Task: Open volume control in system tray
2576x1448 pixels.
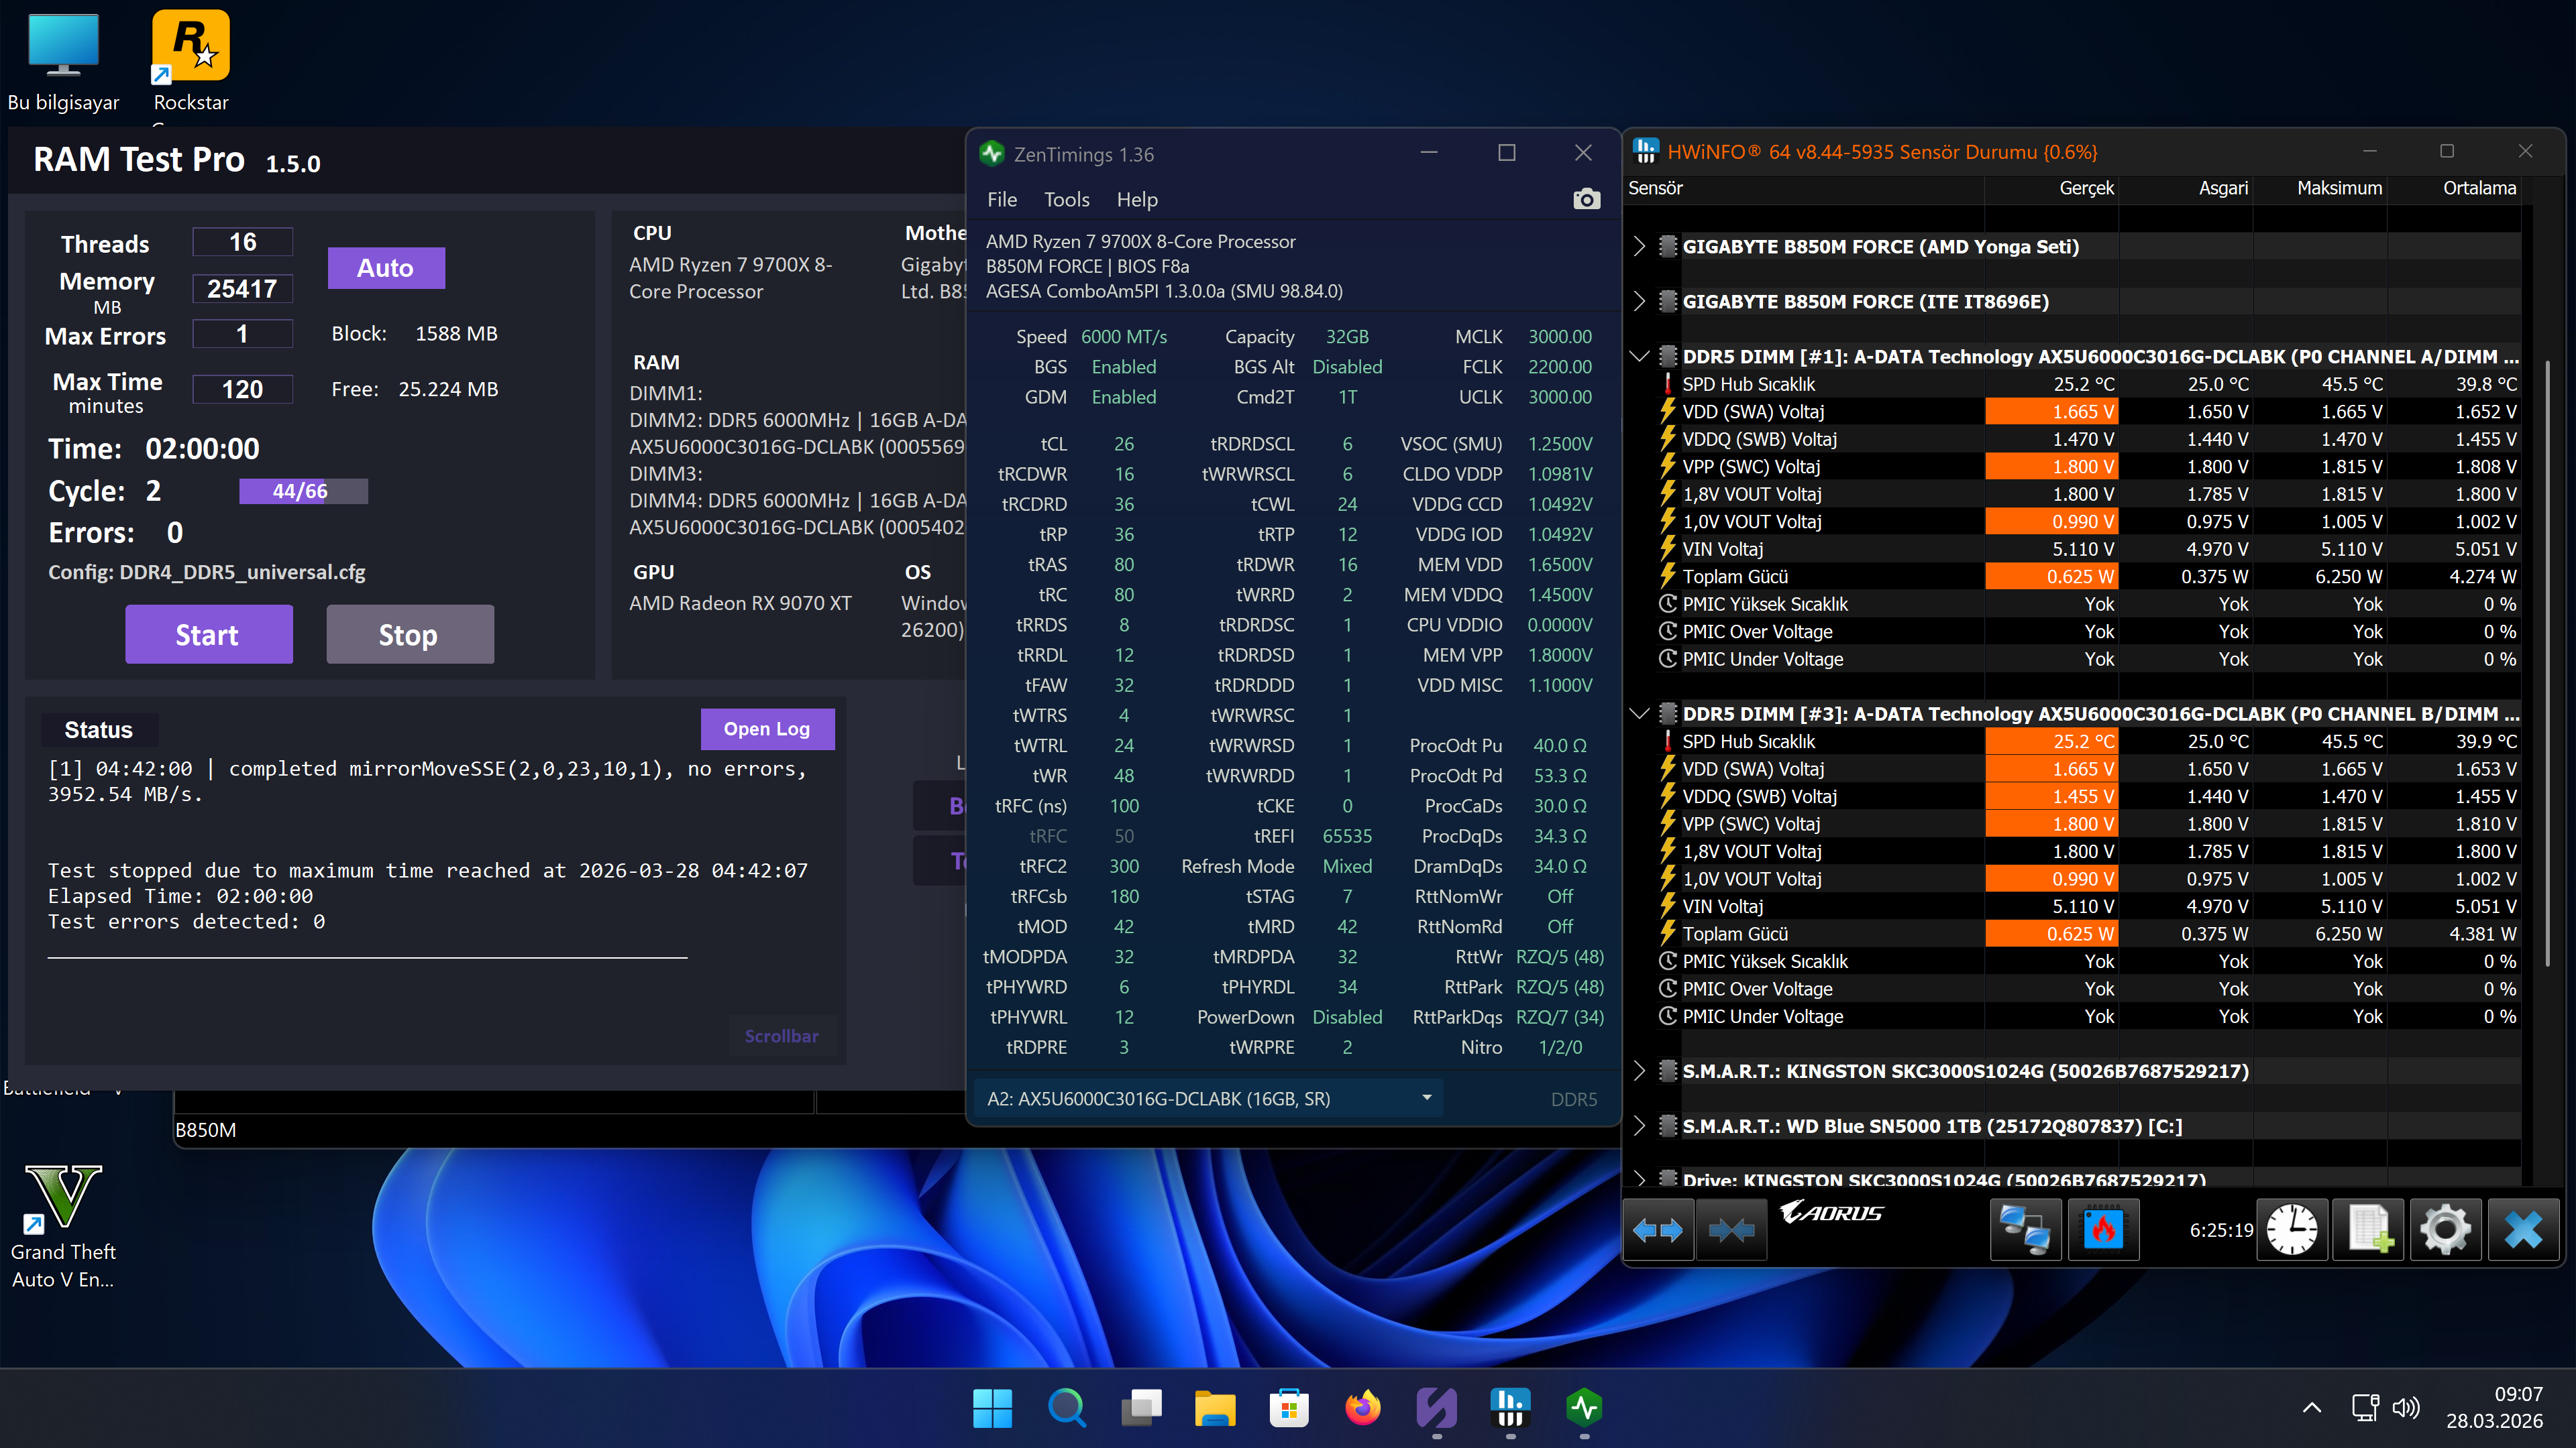Action: point(2406,1408)
